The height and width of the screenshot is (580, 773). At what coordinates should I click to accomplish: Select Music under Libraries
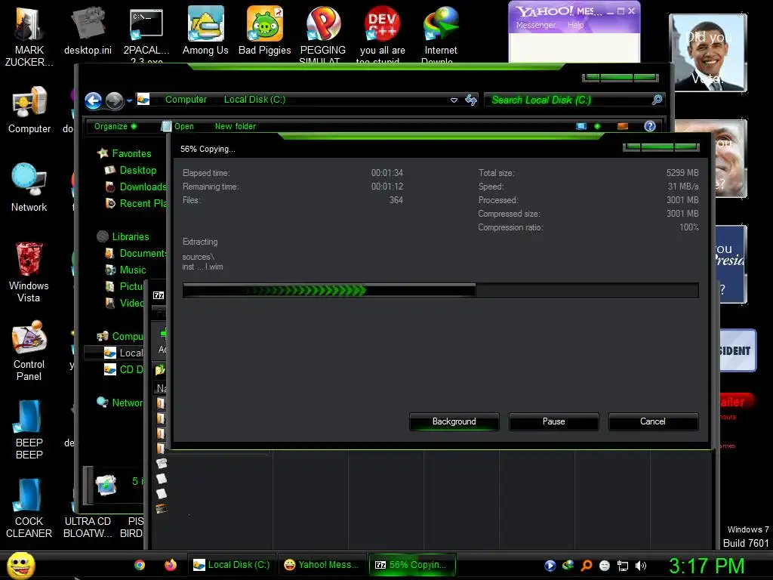tap(126, 270)
